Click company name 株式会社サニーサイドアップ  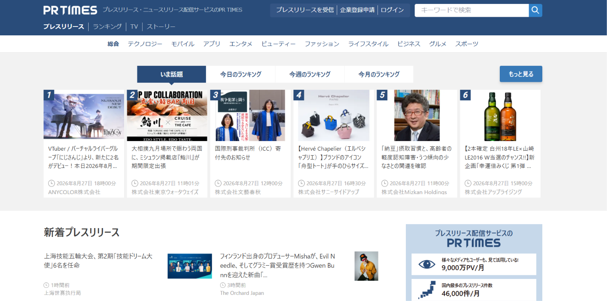[x=329, y=192]
